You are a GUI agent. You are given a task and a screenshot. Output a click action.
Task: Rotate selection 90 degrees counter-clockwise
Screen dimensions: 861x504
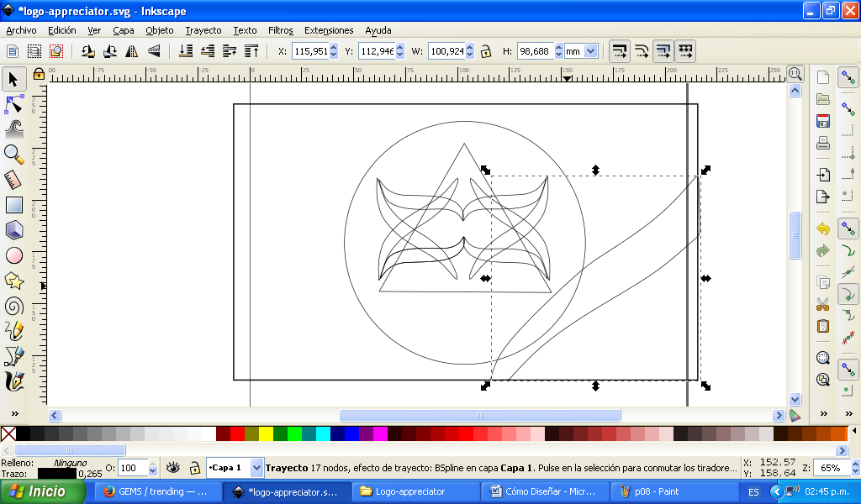pyautogui.click(x=87, y=51)
